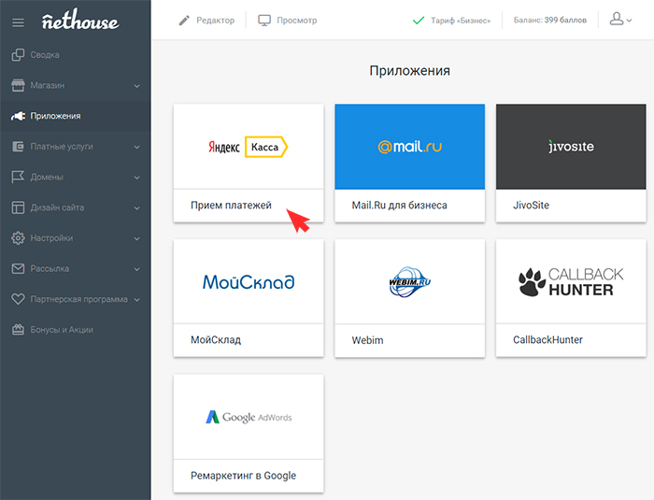
Task: Select Рассылка menu item
Action: coord(50,268)
